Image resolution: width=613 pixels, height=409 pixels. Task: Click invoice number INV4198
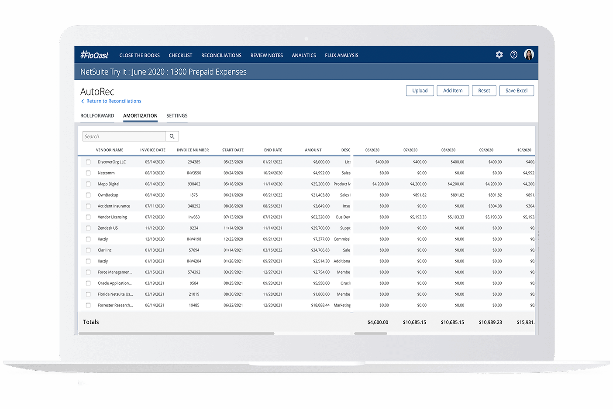(x=194, y=239)
